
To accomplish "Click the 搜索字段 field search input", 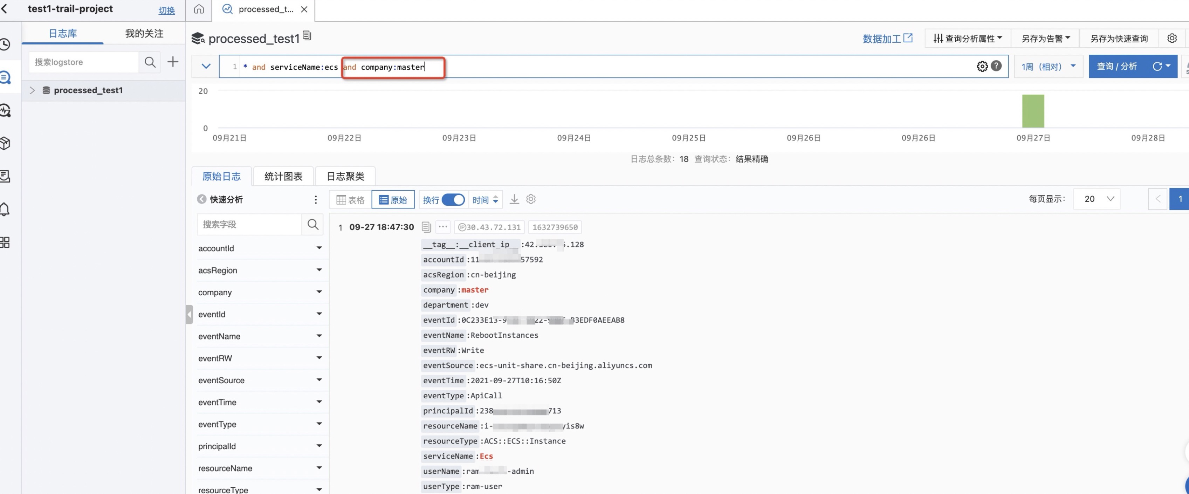I will tap(249, 224).
